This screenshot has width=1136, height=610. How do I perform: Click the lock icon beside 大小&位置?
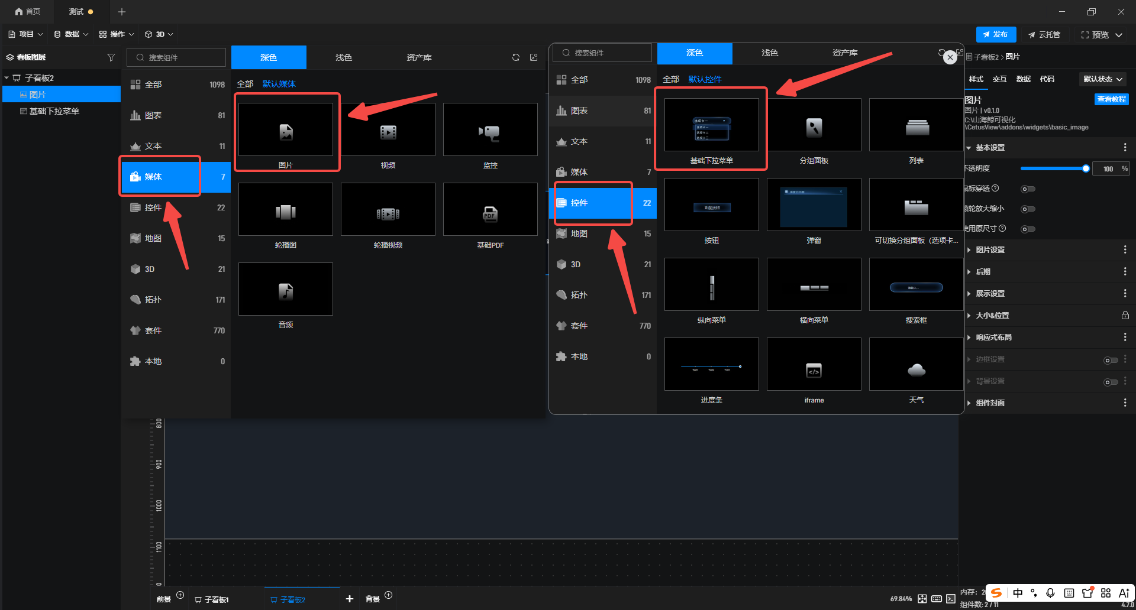pyautogui.click(x=1125, y=316)
